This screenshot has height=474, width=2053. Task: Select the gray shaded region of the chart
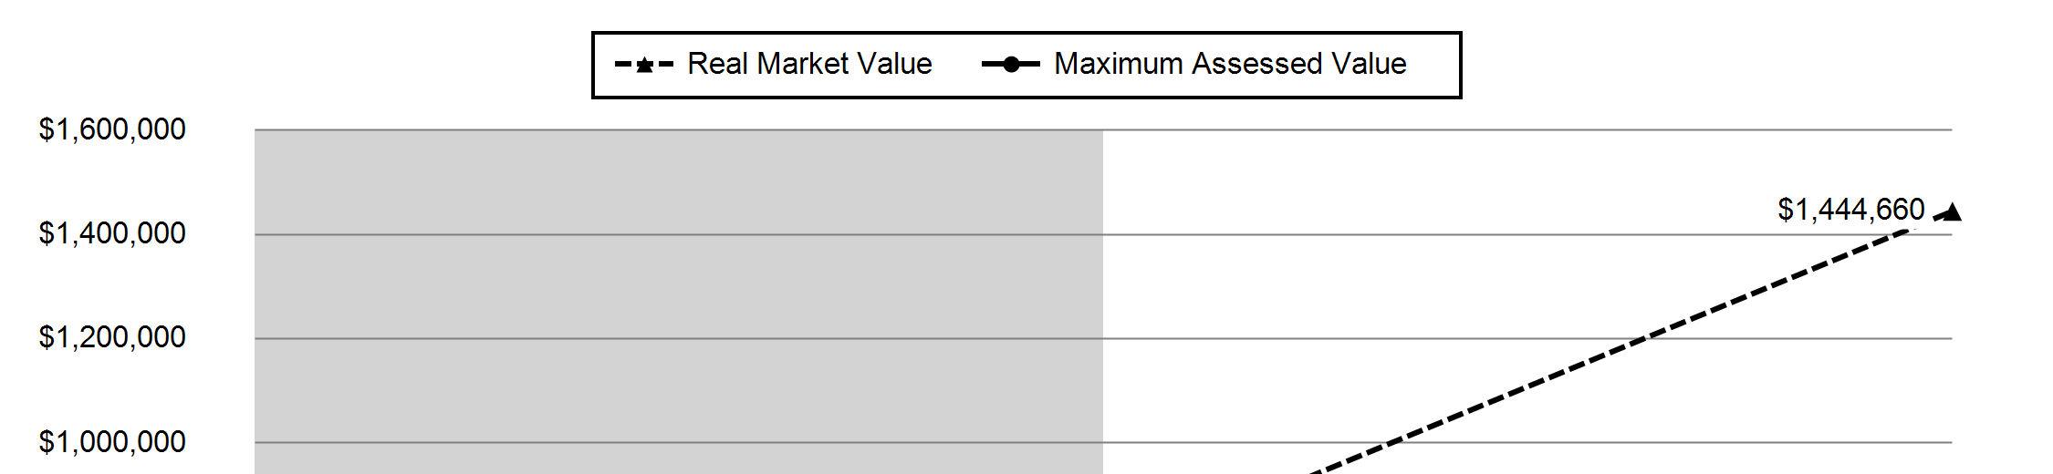679,301
